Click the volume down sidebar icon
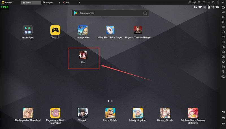The height and width of the screenshot is (129, 226). tap(223, 22)
